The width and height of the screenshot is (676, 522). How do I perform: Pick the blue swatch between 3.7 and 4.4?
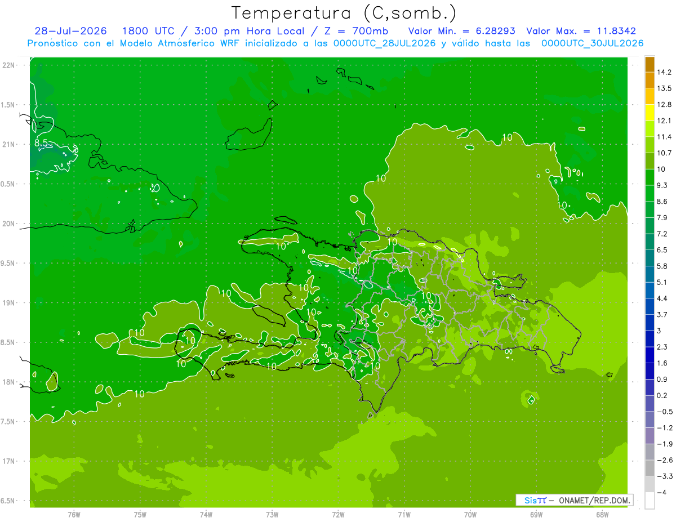[650, 306]
